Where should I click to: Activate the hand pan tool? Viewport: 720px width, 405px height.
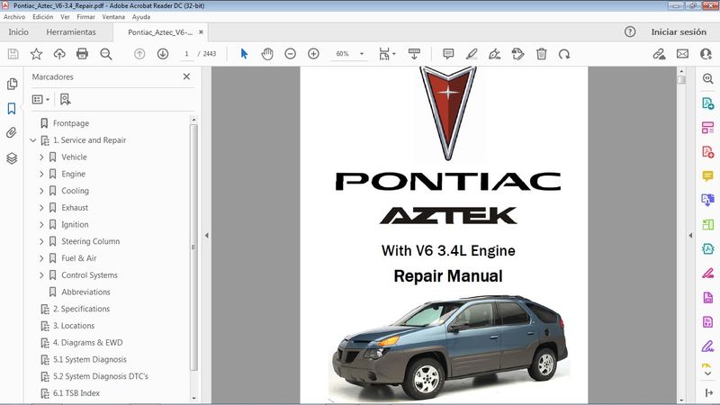[267, 54]
